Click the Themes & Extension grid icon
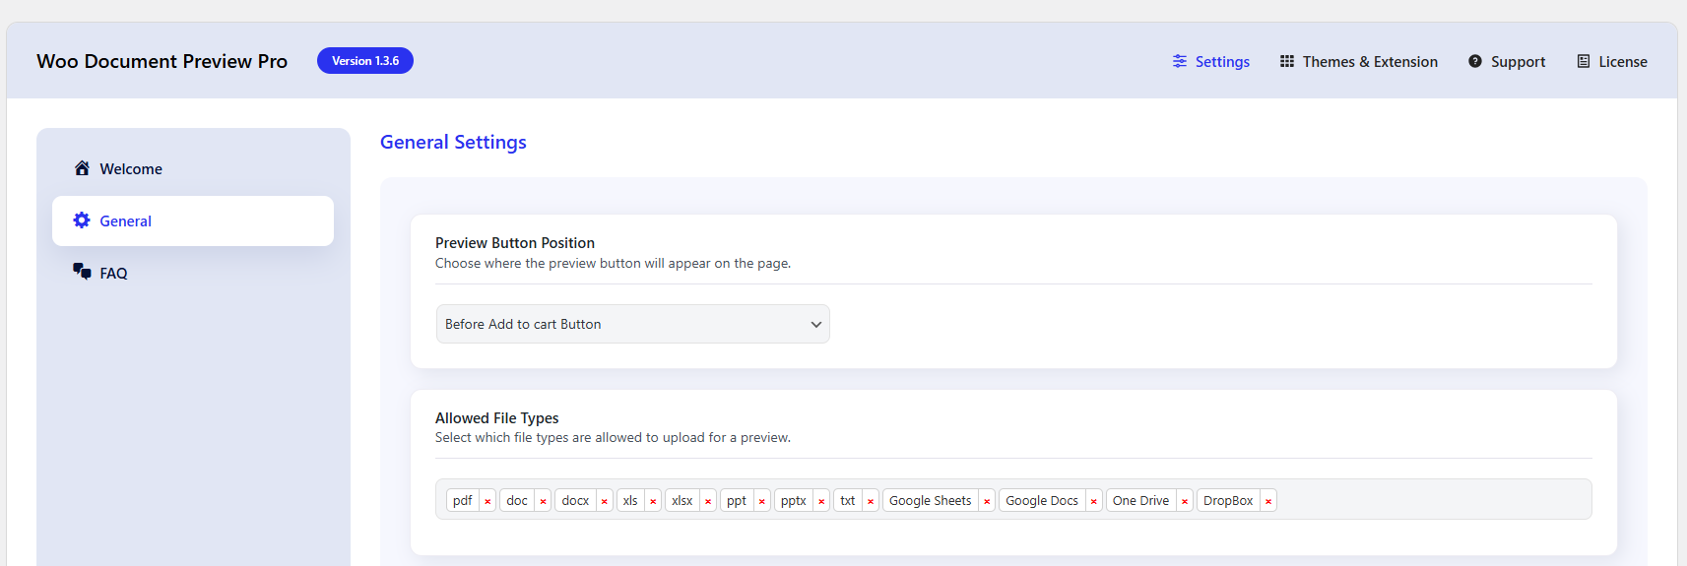The image size is (1687, 566). (x=1286, y=61)
